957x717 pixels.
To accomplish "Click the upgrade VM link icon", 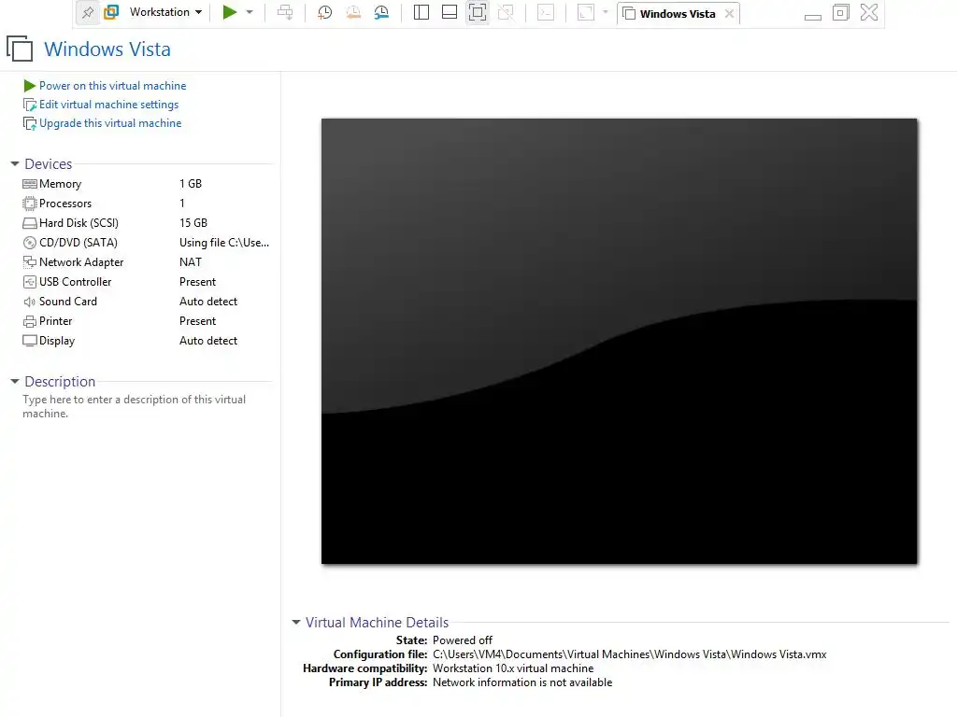I will click(29, 124).
